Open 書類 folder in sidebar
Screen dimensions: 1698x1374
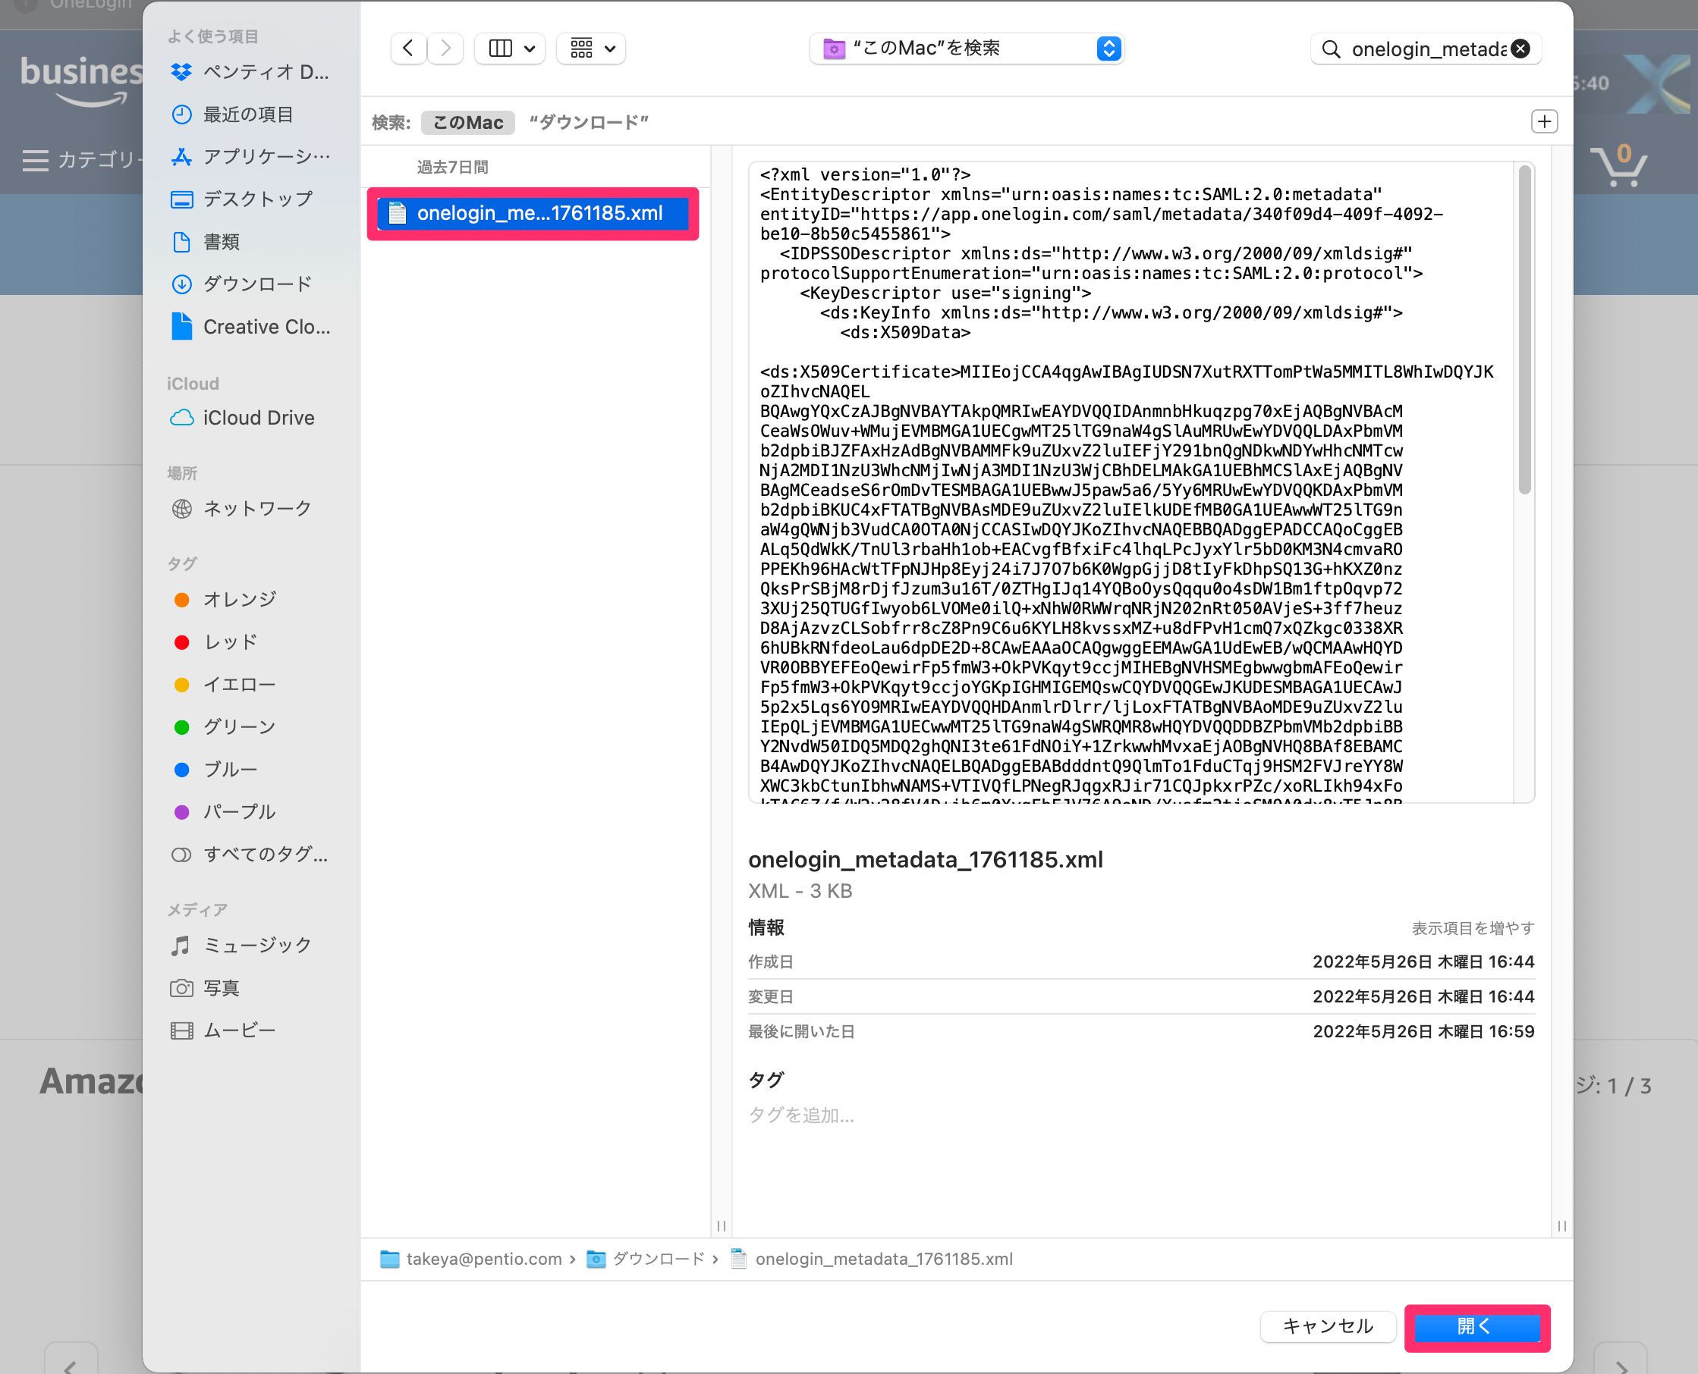(x=206, y=242)
